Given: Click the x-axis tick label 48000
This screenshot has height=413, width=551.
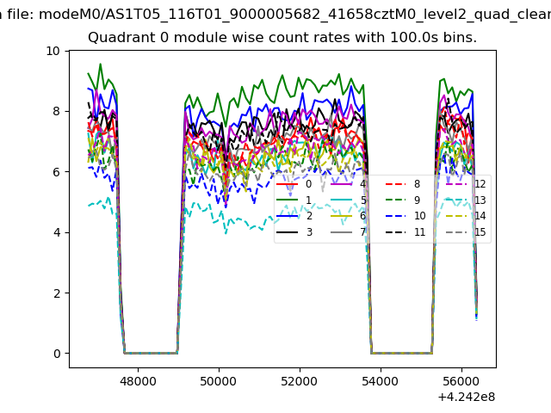Looking at the screenshot, I should [137, 380].
